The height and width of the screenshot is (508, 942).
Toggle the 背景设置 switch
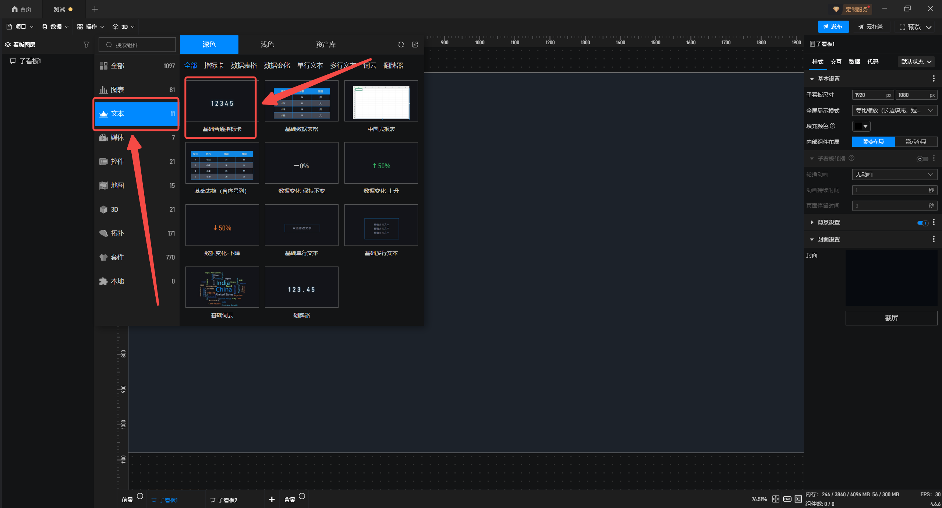(922, 223)
